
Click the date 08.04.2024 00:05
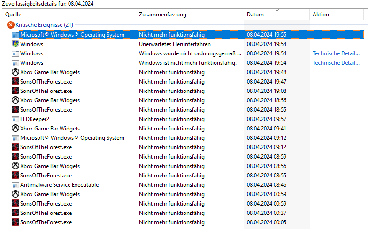267,222
